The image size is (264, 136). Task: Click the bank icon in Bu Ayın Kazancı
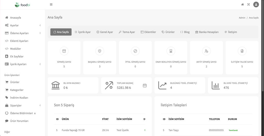coord(56,85)
